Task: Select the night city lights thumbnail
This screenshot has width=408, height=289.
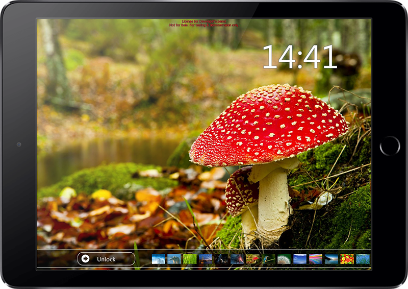Action: point(206,259)
